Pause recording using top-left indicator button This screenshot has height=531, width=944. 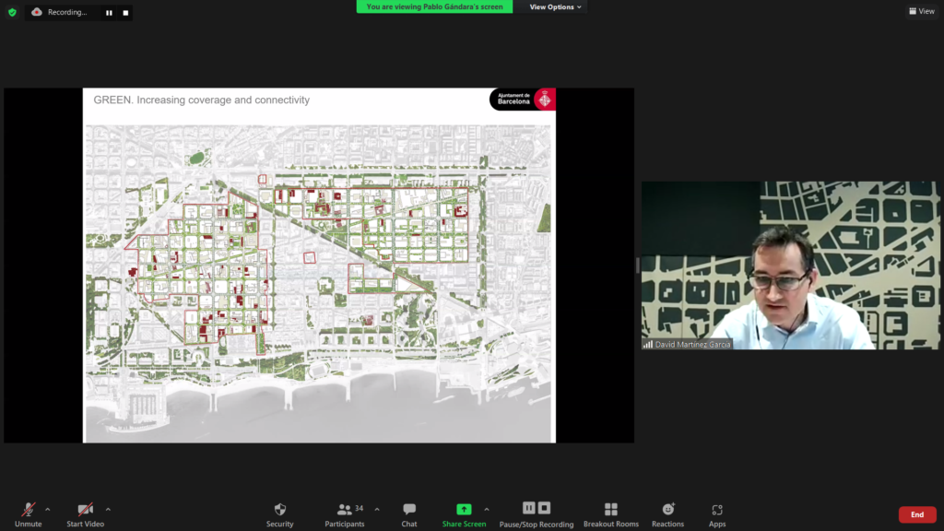[109, 13]
